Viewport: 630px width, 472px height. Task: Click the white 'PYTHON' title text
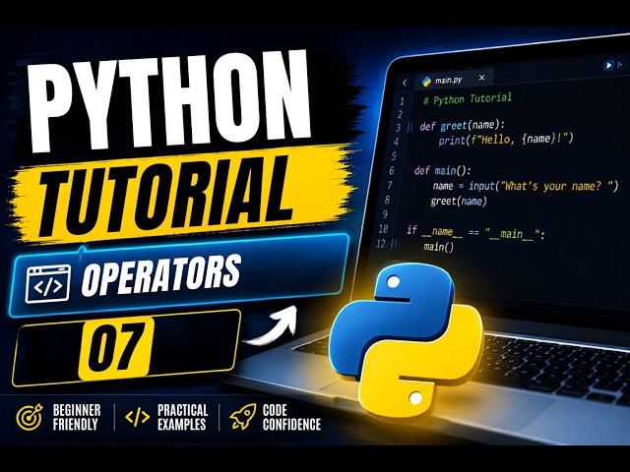click(x=168, y=100)
